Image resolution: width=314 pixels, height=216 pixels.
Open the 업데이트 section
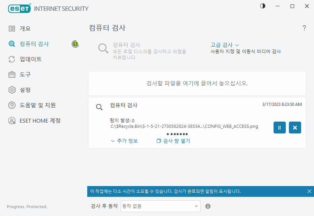(x=28, y=59)
